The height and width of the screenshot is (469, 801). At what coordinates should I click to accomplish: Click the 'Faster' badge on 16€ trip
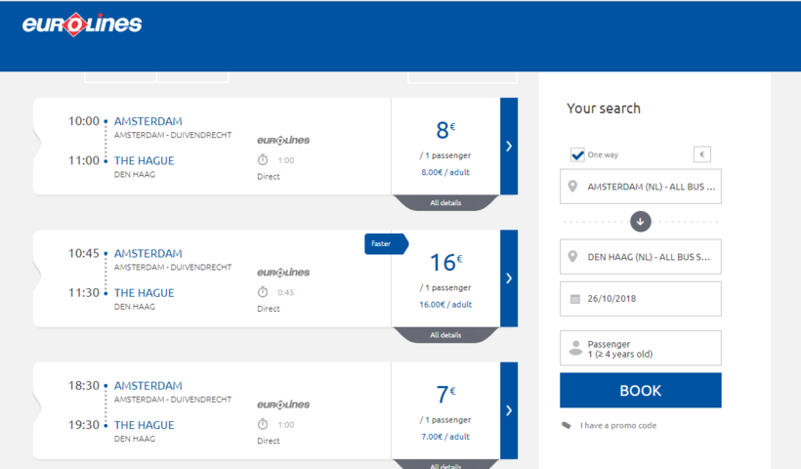pyautogui.click(x=386, y=243)
